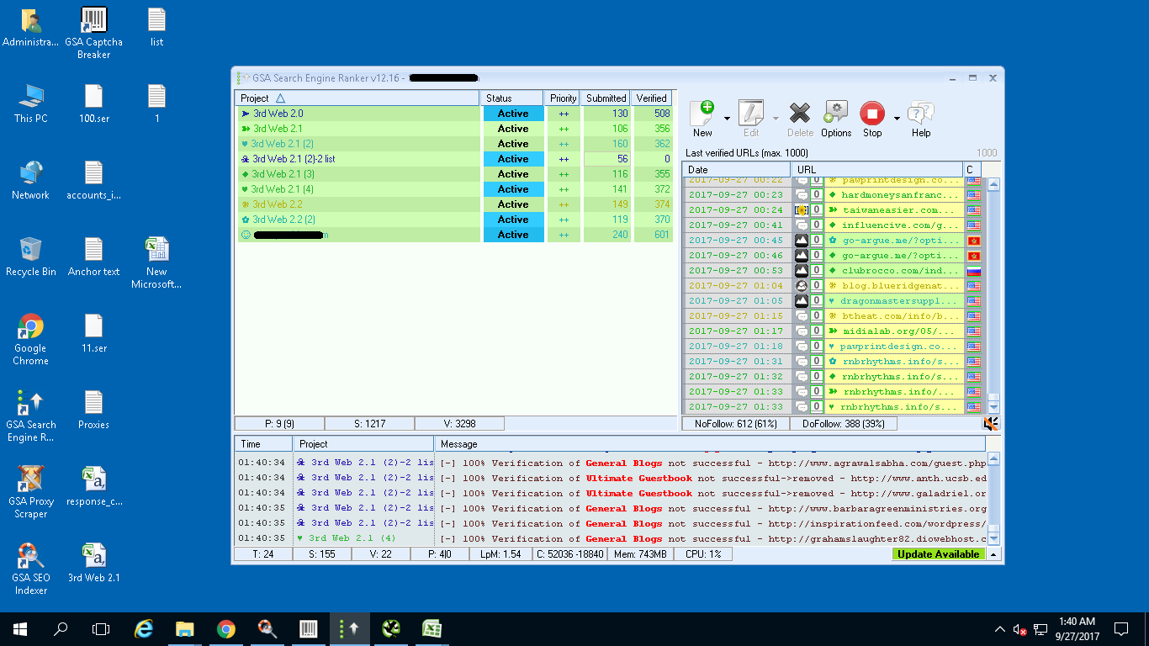Screen dimensions: 1149x646
Task: Sort by the Verified column header
Action: click(651, 98)
